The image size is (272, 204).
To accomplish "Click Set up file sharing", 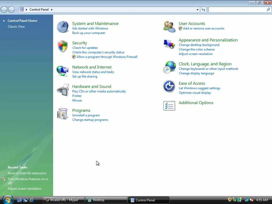I will tap(85, 76).
